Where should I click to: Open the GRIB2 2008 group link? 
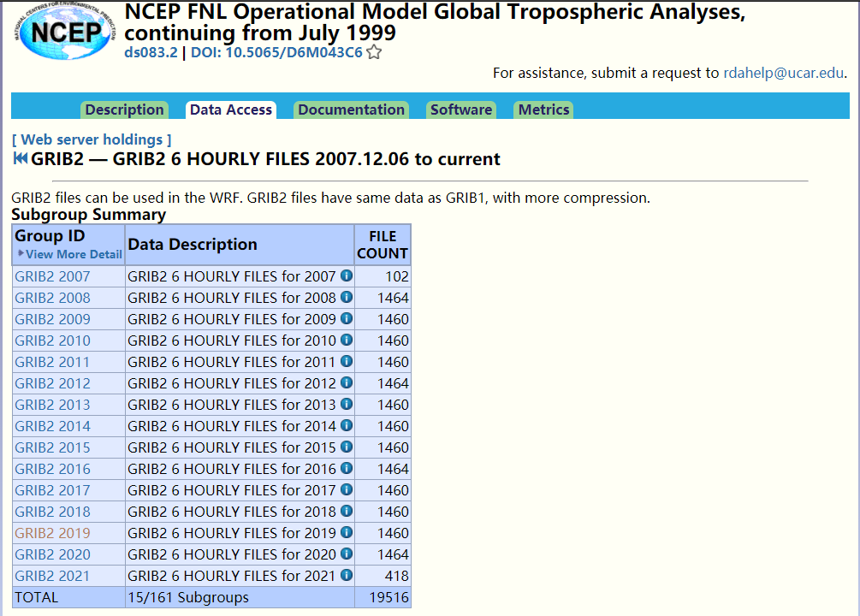pos(53,298)
